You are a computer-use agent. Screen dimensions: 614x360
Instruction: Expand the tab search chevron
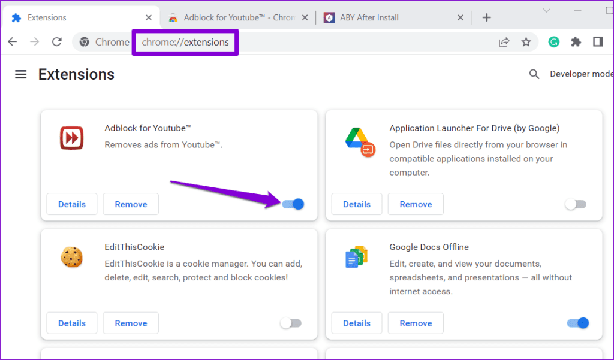[x=546, y=11]
